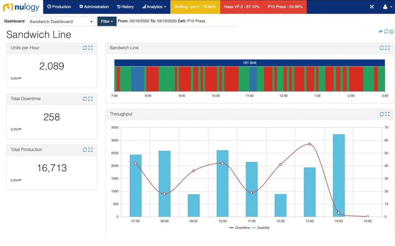
Task: Edit the dashboard with the pencil icon
Action: coord(392,32)
